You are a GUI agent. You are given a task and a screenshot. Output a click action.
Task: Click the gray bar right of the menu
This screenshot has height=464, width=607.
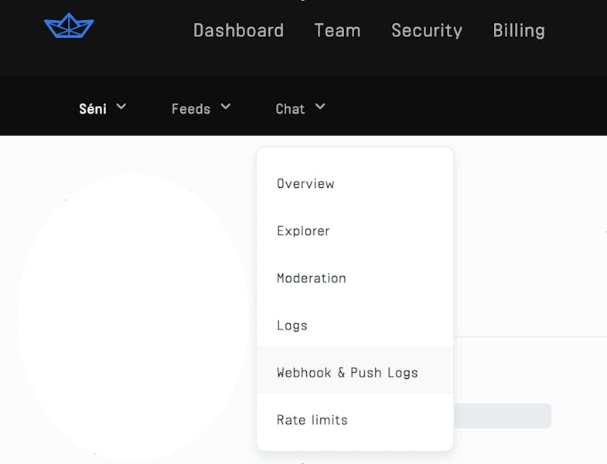pyautogui.click(x=502, y=415)
